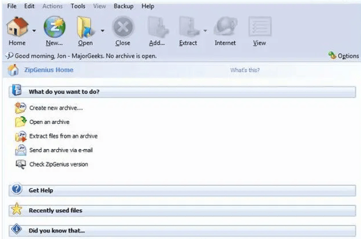
Task: Click the View checklist toolbar icon
Action: [260, 26]
